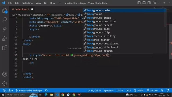
Task: Click errors and warnings status indicator
Action: 8,91
